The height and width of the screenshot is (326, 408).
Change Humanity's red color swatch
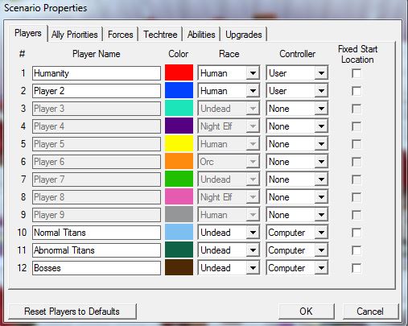tap(179, 72)
